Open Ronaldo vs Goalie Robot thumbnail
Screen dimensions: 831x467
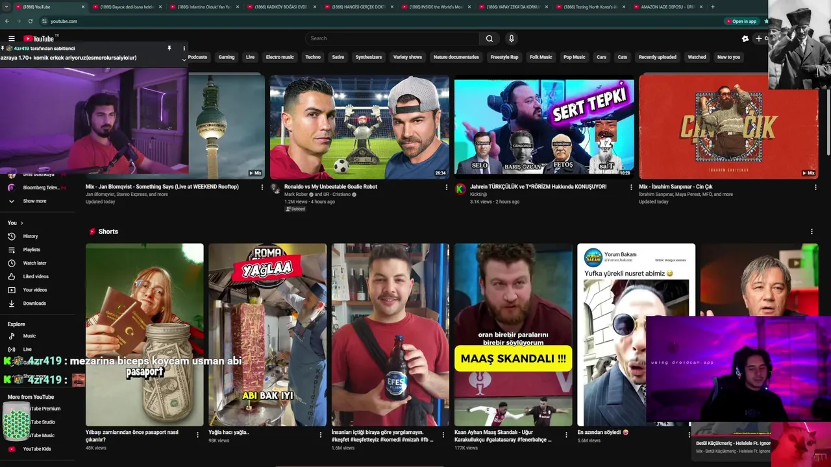360,126
